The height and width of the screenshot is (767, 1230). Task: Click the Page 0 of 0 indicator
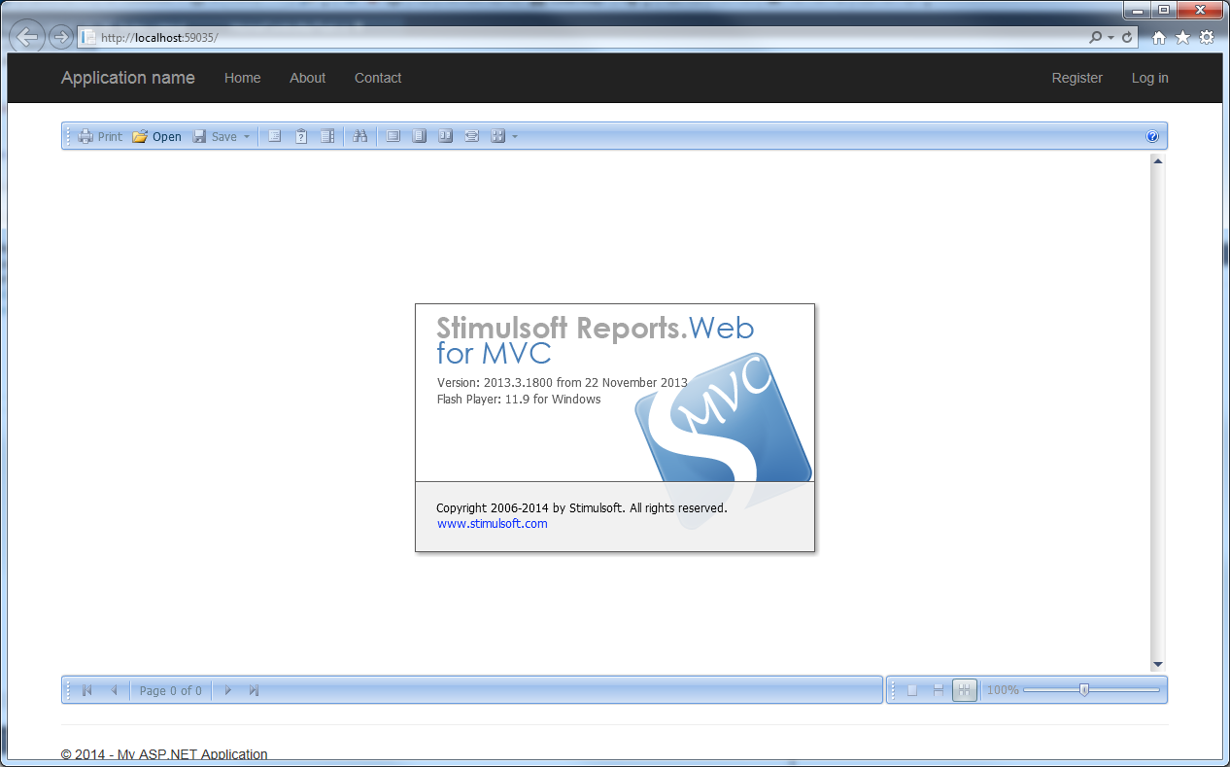coord(171,690)
